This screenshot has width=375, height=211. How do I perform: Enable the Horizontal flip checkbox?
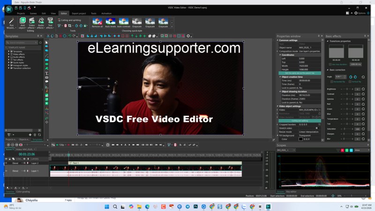332,82
